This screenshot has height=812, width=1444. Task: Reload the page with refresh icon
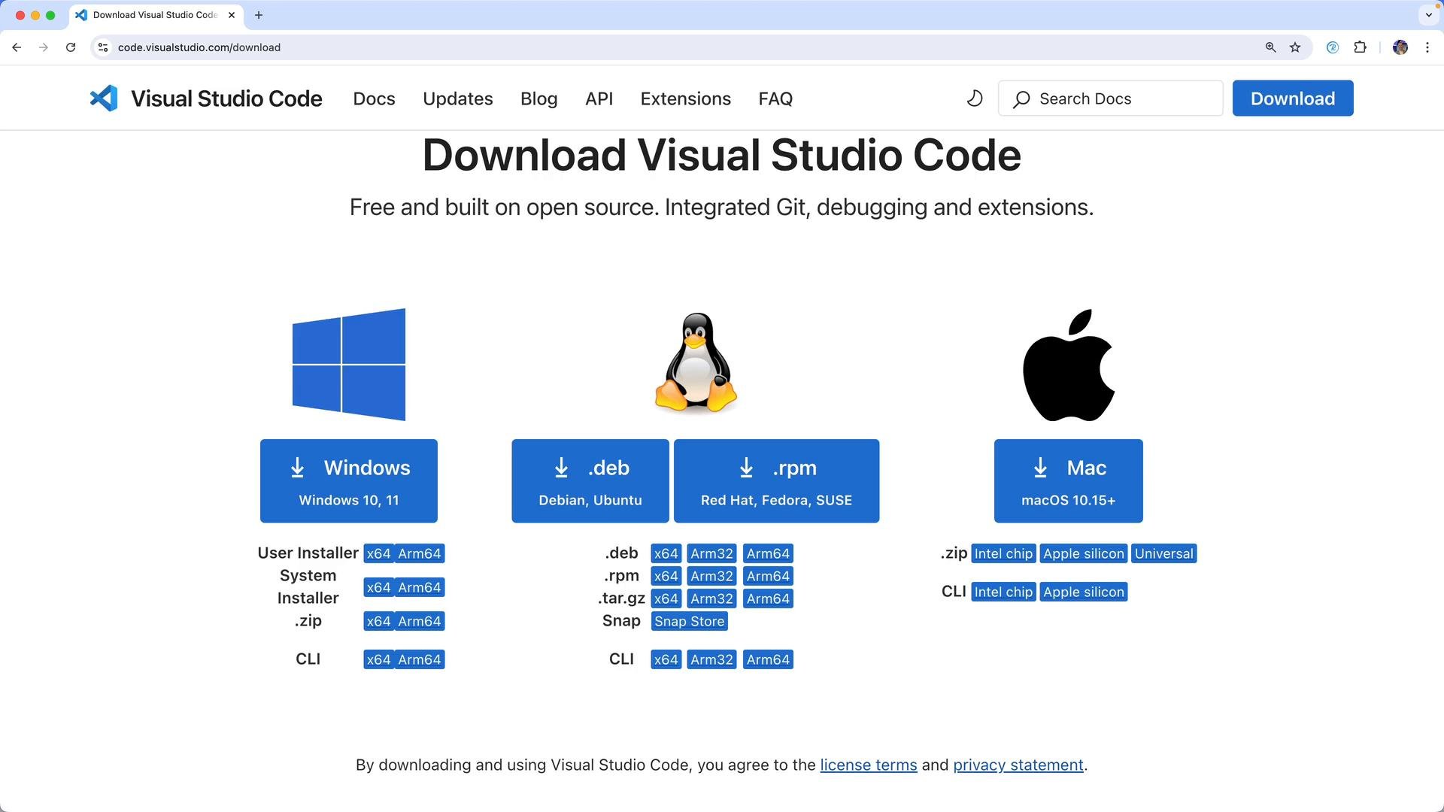click(x=71, y=47)
